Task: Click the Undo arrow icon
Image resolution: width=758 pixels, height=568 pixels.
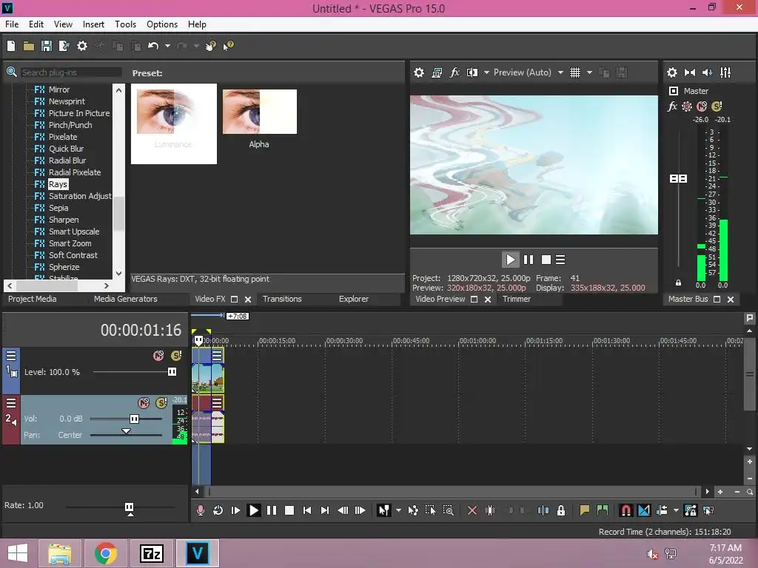Action: coord(153,46)
